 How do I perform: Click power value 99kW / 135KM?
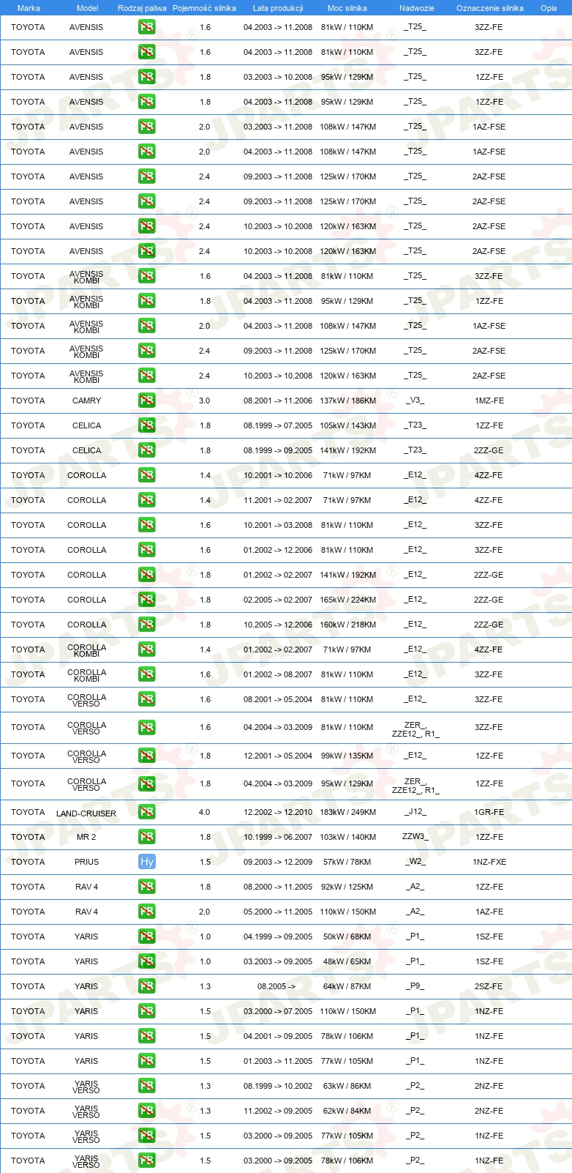[x=347, y=756]
